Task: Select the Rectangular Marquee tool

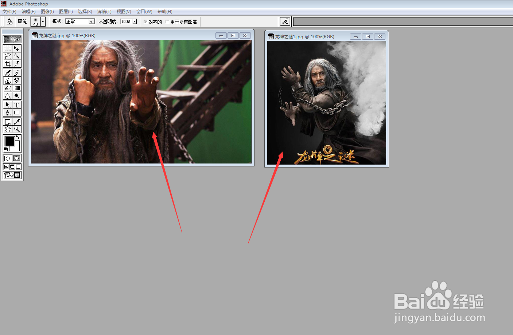Action: coord(8,48)
